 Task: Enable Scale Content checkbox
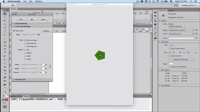coord(170,56)
